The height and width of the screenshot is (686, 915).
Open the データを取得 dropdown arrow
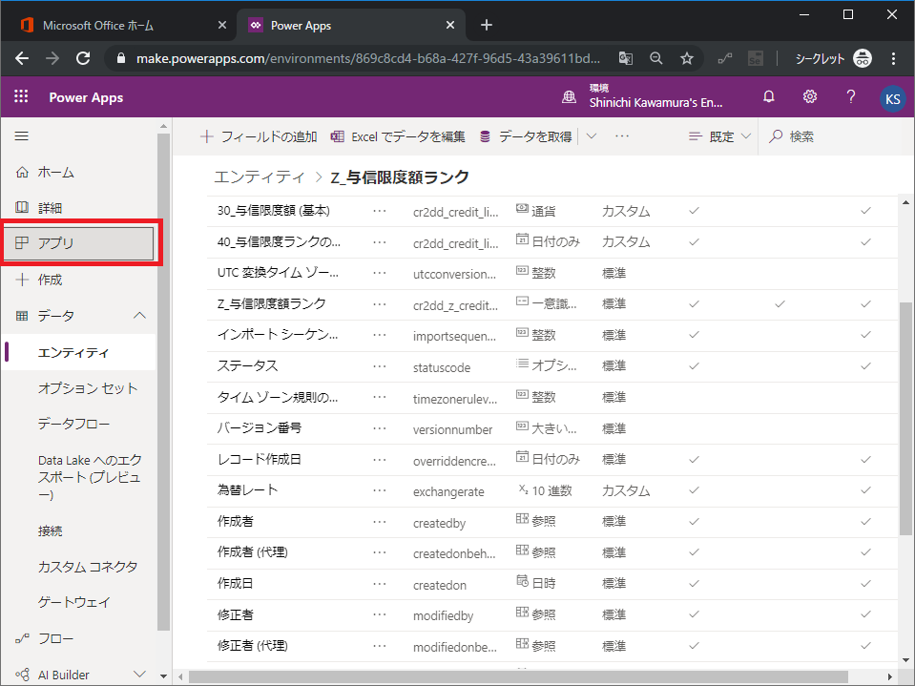pyautogui.click(x=592, y=135)
